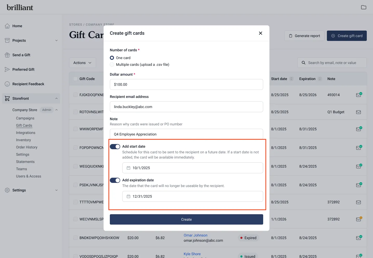Check the box for gift code BNDKDWPQOIHSHXIOW
This screenshot has width=373, height=258.
click(75, 238)
